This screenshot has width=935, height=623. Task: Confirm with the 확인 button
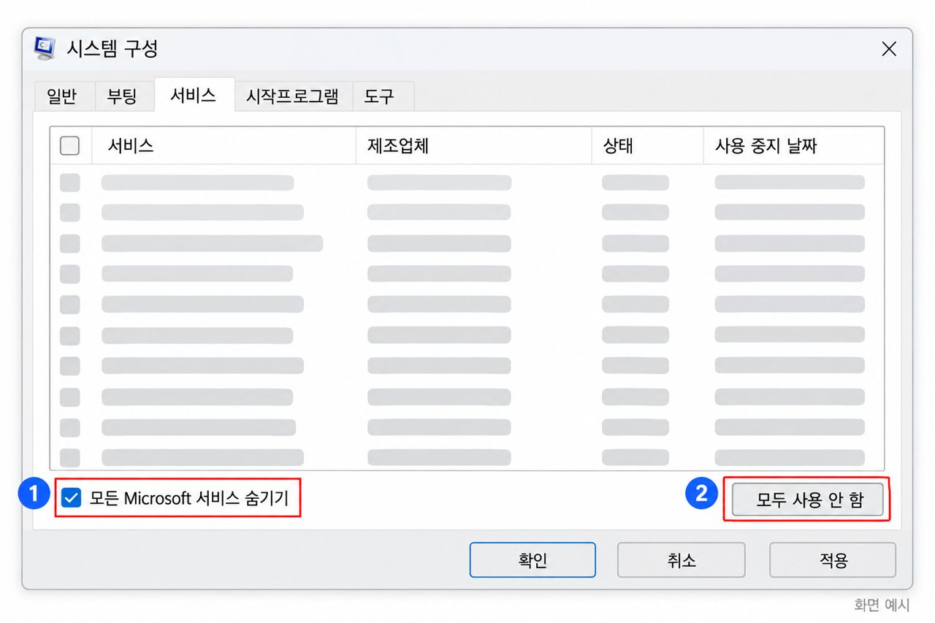point(533,560)
